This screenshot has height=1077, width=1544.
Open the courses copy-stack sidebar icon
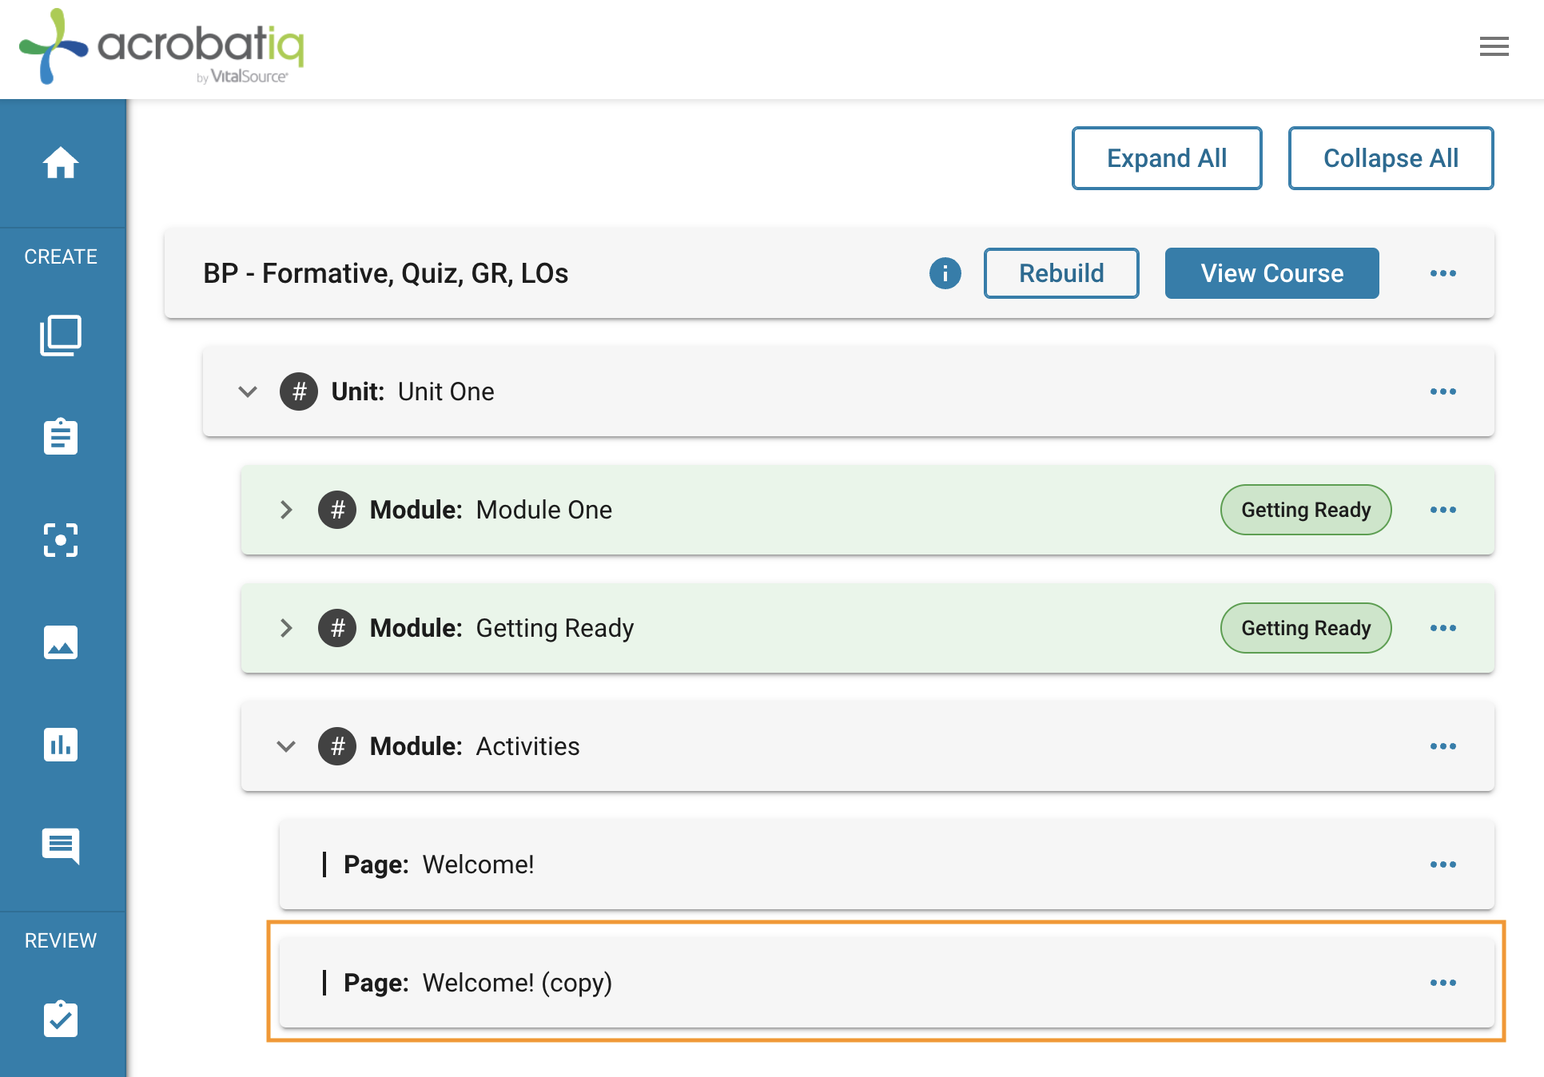click(x=61, y=336)
